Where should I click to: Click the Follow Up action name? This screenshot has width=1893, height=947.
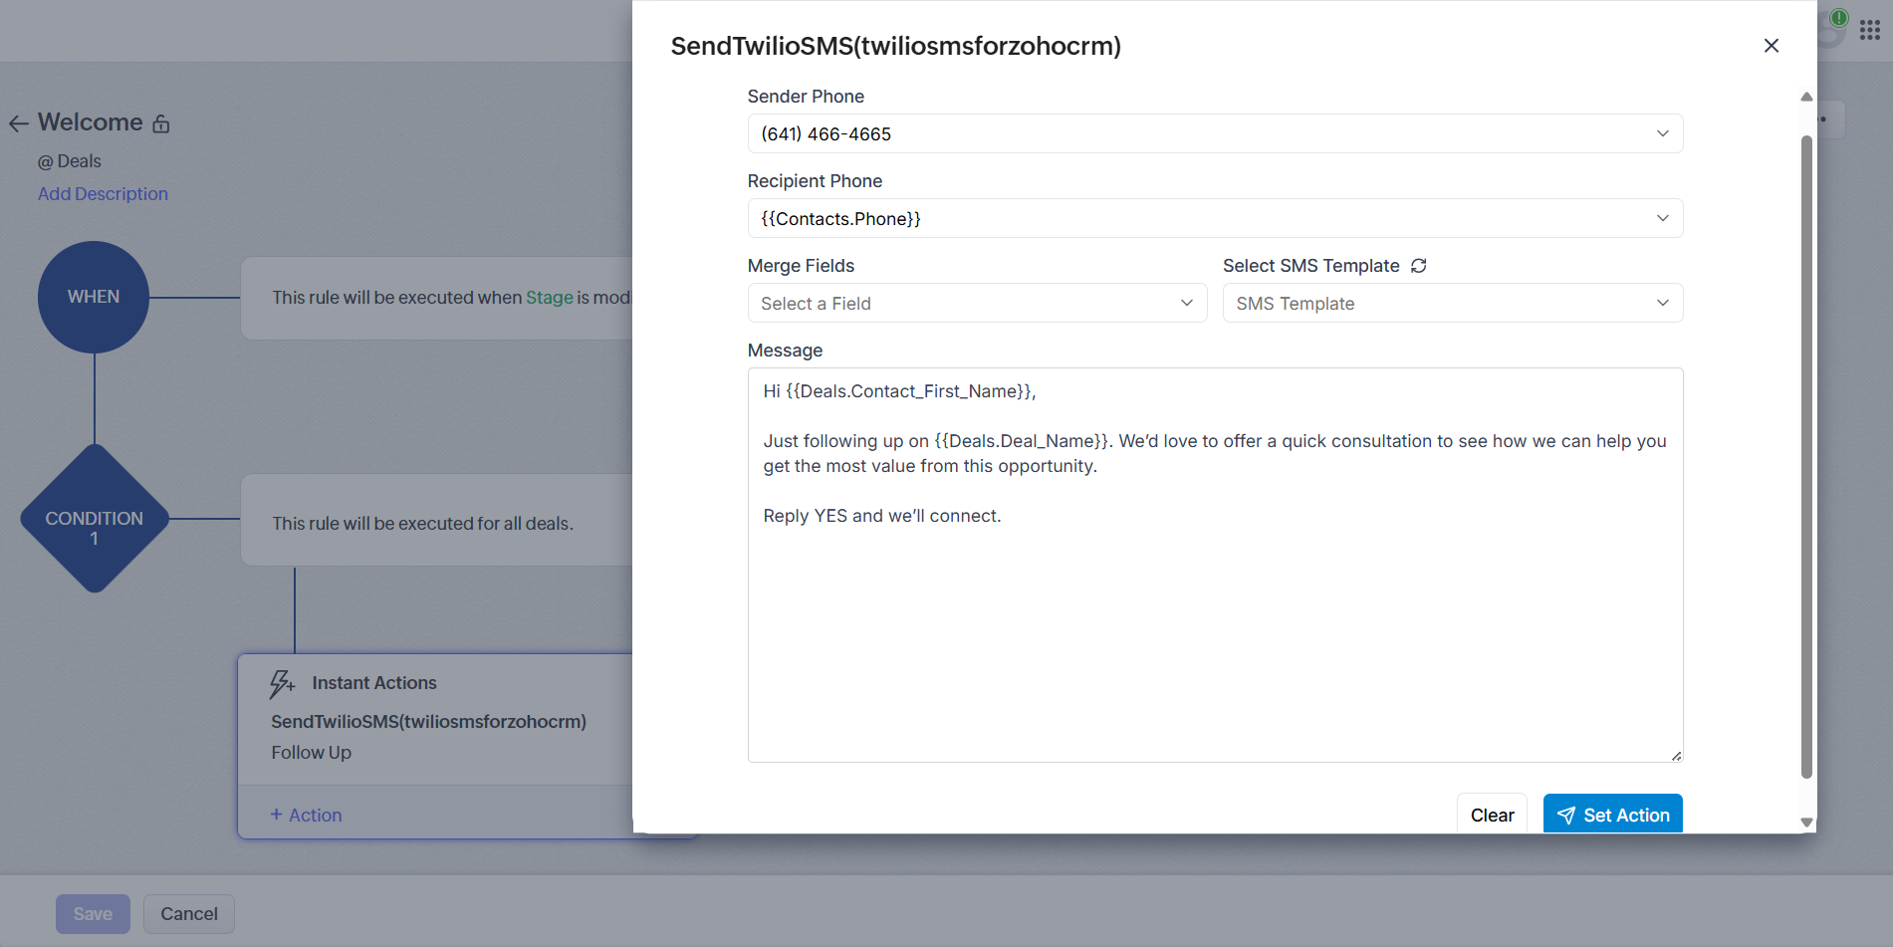click(x=311, y=753)
